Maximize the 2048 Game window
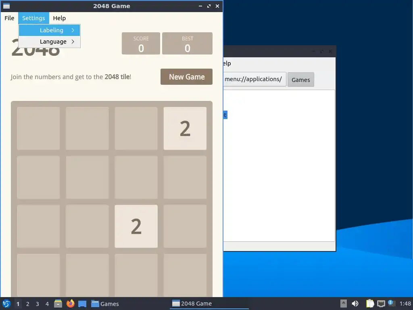The height and width of the screenshot is (310, 413). click(209, 6)
